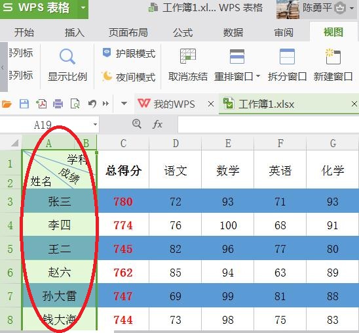Screen dimensions: 359x333
Task: Select the cell with name 孙大雷
Action: point(60,296)
